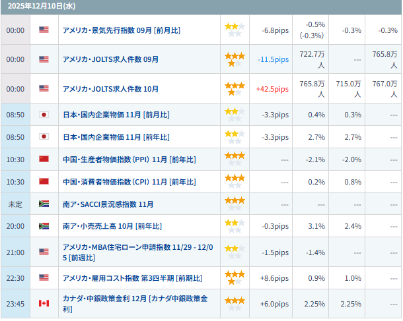Click the importance stars for 中国 CPI 11月

[235, 182]
